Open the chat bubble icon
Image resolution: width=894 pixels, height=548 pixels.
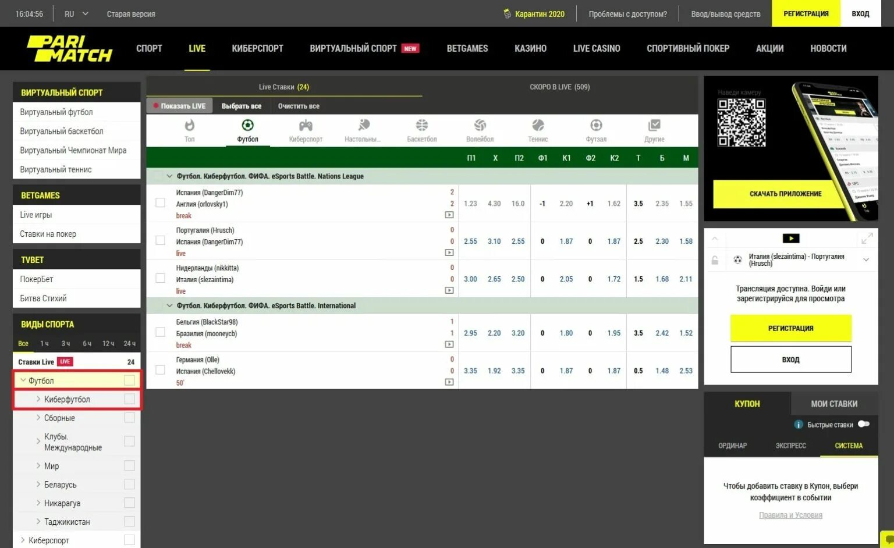[889, 539]
